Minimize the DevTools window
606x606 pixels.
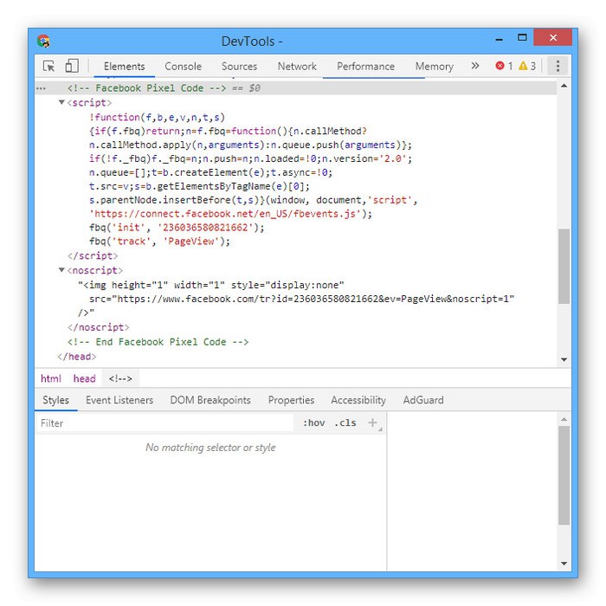click(x=500, y=39)
